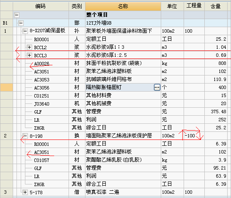Select the 12YJ外墙9B name cell
Image resolution: width=231 pixels, height=198 pixels.
tap(123, 23)
